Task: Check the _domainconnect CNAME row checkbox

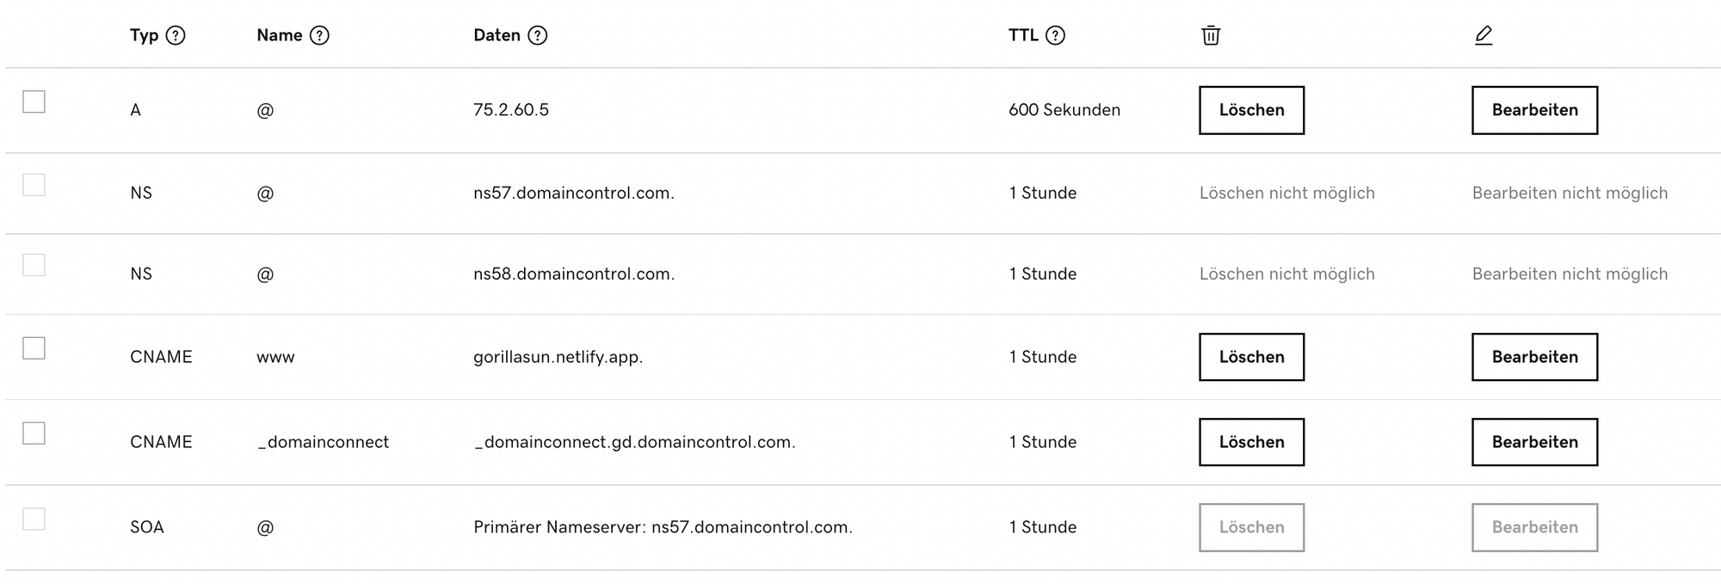Action: [x=34, y=433]
